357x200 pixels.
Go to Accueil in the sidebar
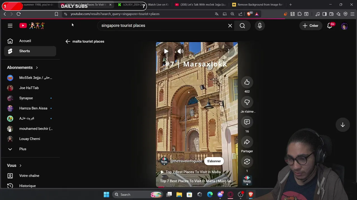click(x=30, y=41)
